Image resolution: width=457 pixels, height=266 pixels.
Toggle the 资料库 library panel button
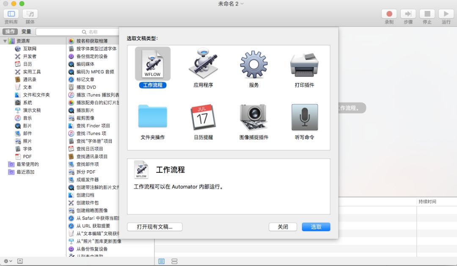(11, 14)
